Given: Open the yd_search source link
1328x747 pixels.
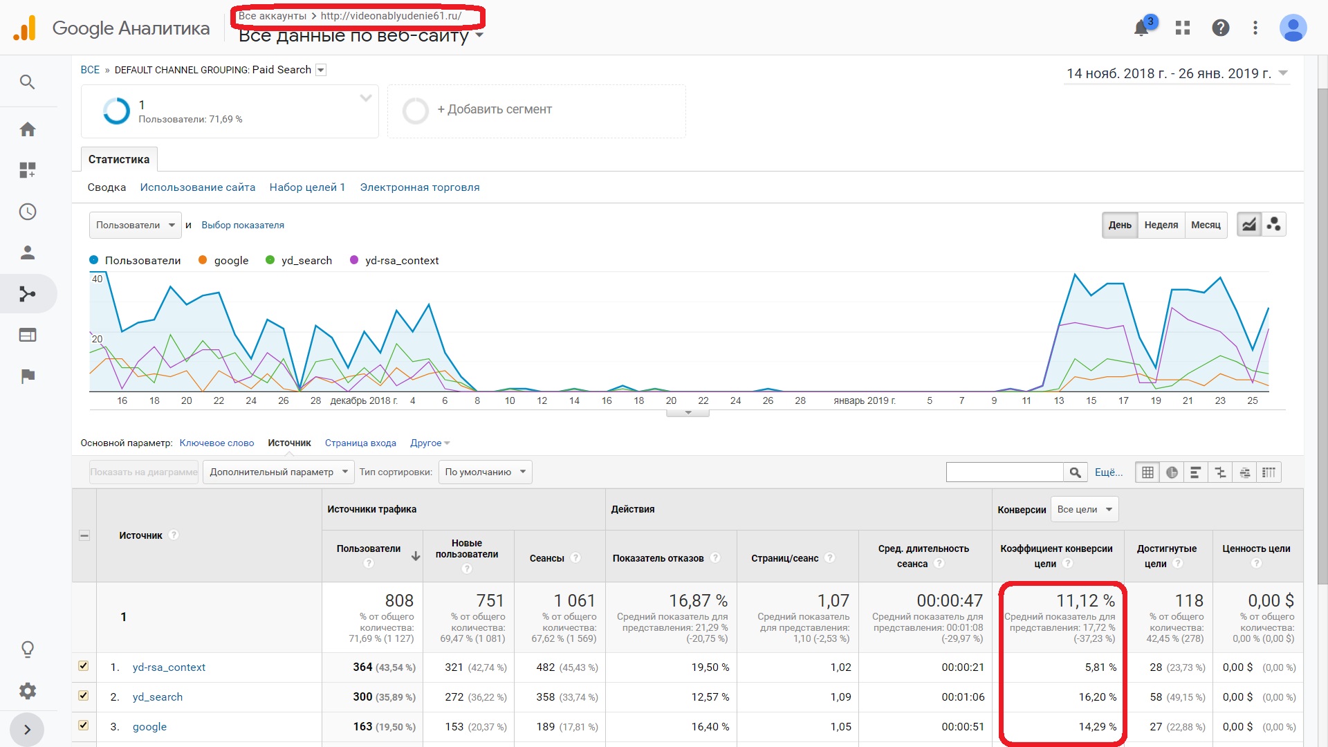Looking at the screenshot, I should pyautogui.click(x=158, y=697).
